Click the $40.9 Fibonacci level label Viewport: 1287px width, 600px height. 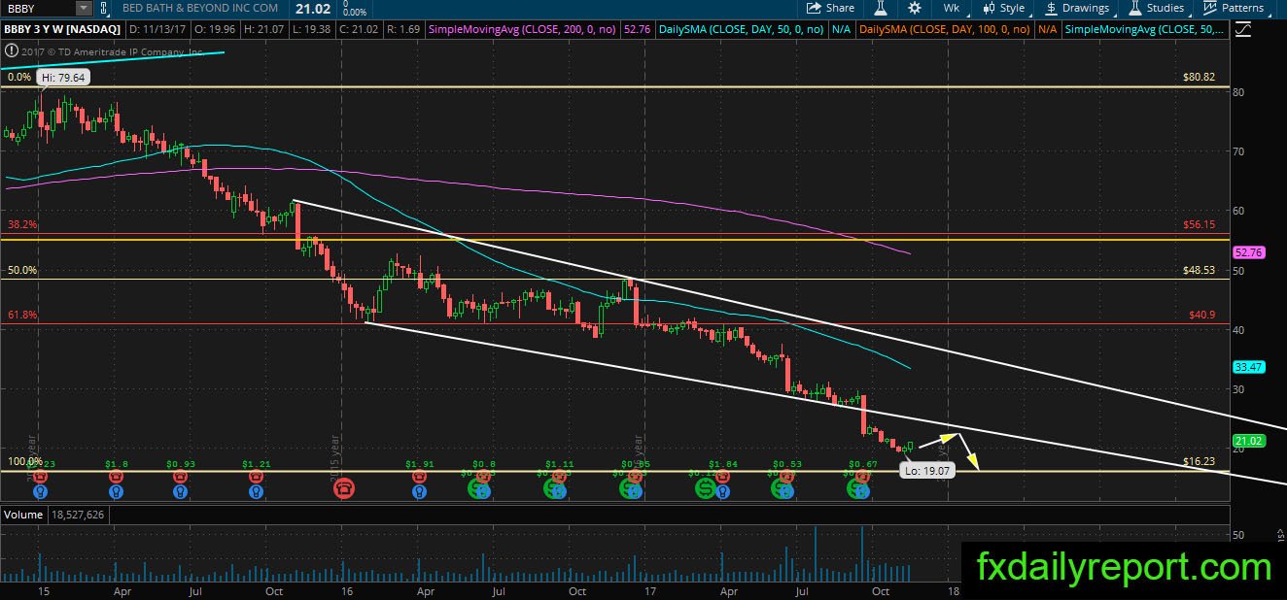pos(1201,316)
